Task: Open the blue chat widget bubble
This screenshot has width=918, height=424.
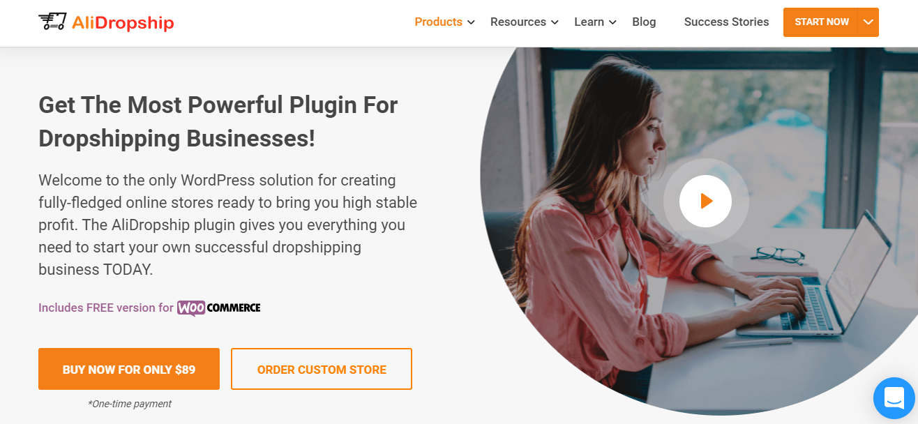Action: [x=894, y=398]
